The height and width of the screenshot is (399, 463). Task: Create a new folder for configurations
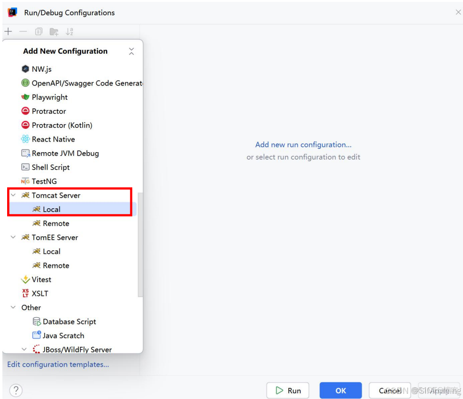(53, 31)
